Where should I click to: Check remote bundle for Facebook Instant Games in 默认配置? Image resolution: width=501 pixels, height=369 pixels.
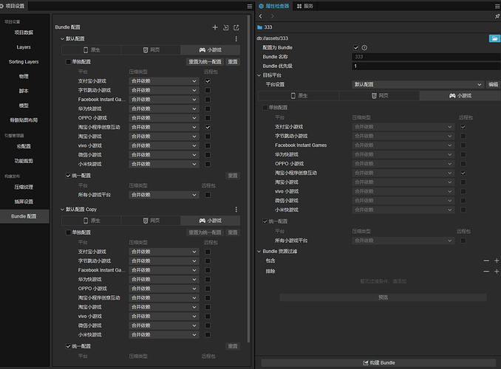(x=208, y=100)
